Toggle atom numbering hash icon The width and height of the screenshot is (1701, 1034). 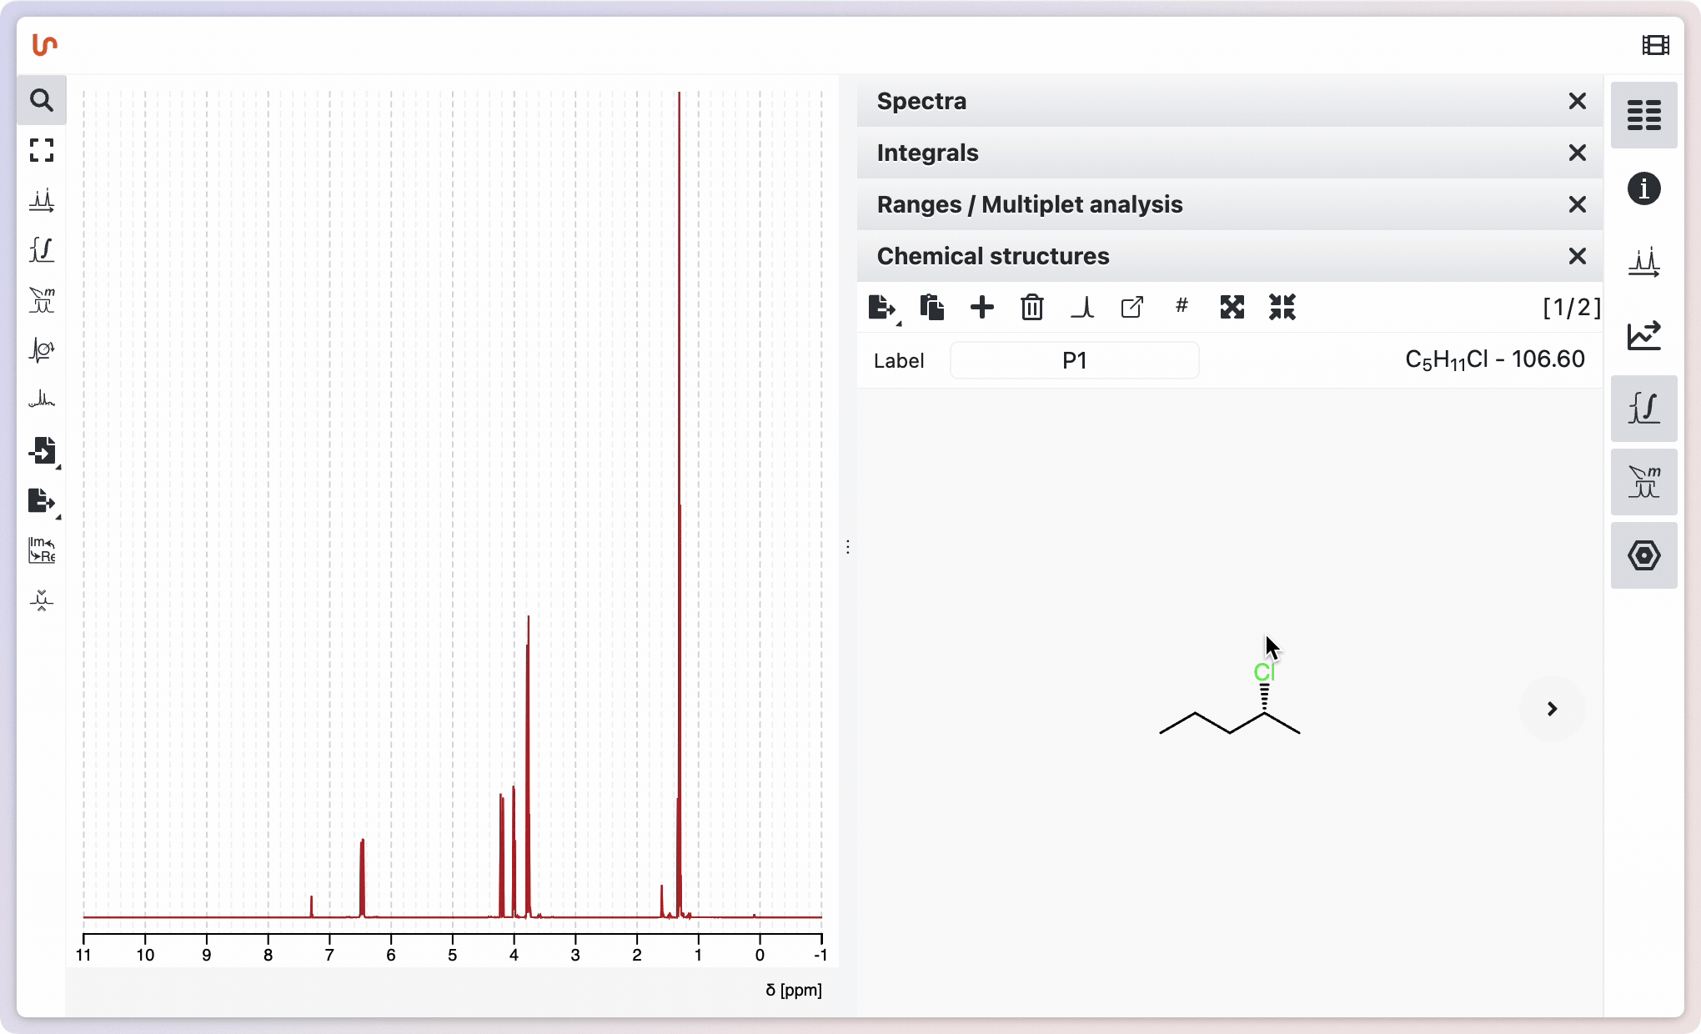(x=1182, y=306)
